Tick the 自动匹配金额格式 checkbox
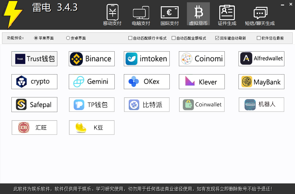The width and height of the screenshot is (295, 194). tap(189, 38)
